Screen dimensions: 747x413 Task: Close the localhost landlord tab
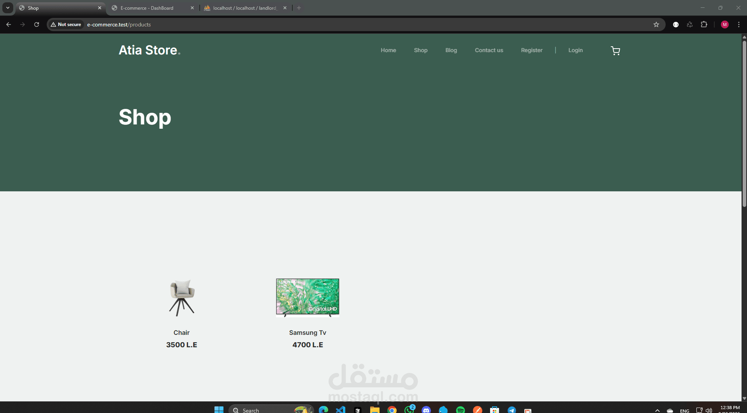tap(285, 8)
